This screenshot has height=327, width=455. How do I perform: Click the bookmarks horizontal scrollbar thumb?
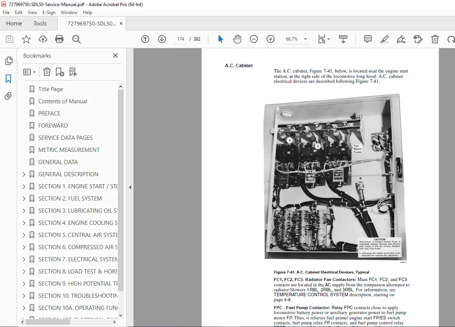click(x=48, y=322)
